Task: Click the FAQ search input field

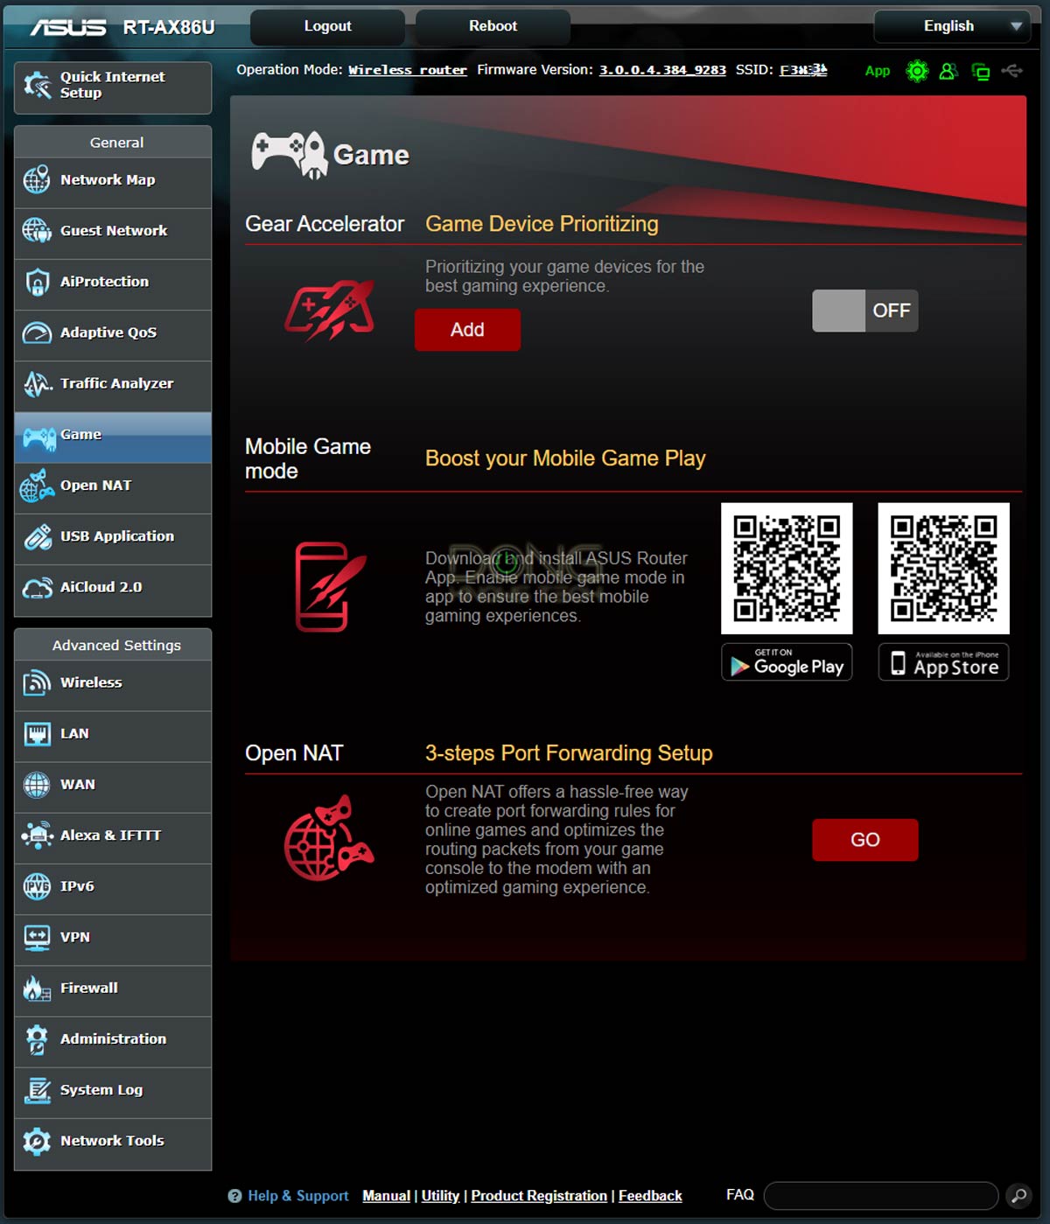Action: point(880,1195)
